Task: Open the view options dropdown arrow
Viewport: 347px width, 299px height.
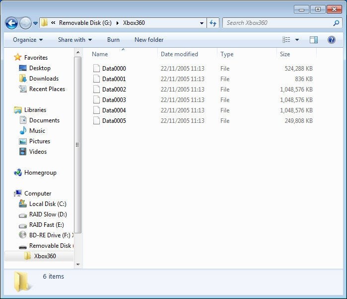Action: tap(297, 40)
